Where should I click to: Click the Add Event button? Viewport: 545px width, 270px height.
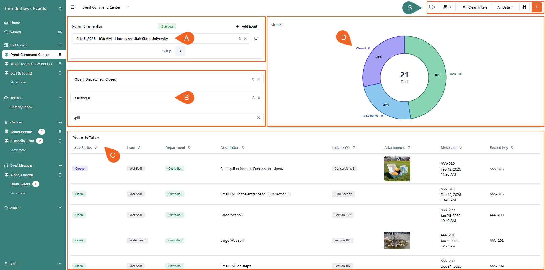click(x=246, y=26)
